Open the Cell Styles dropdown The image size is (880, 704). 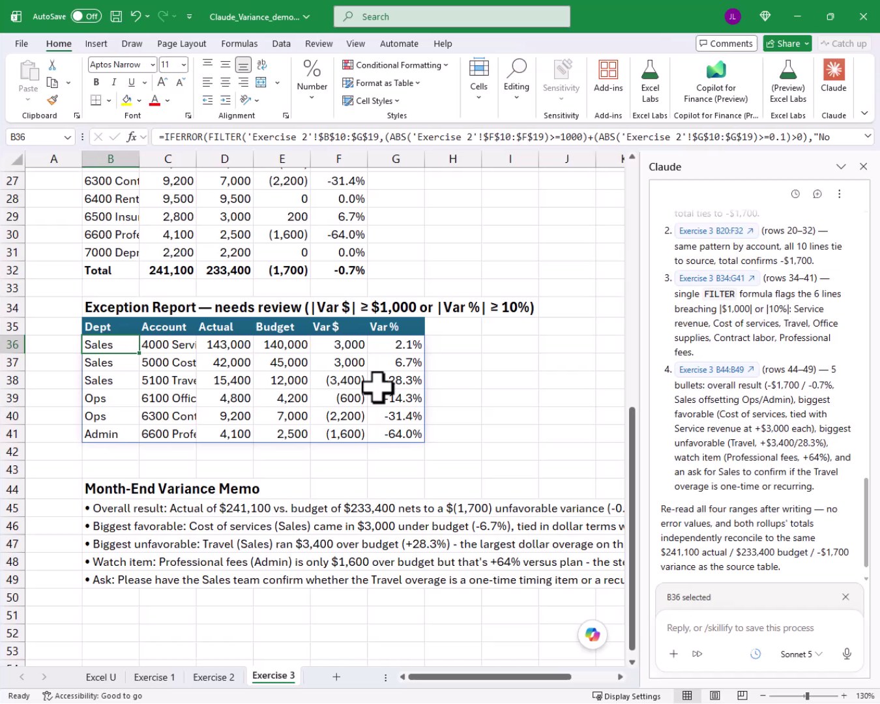click(x=371, y=101)
